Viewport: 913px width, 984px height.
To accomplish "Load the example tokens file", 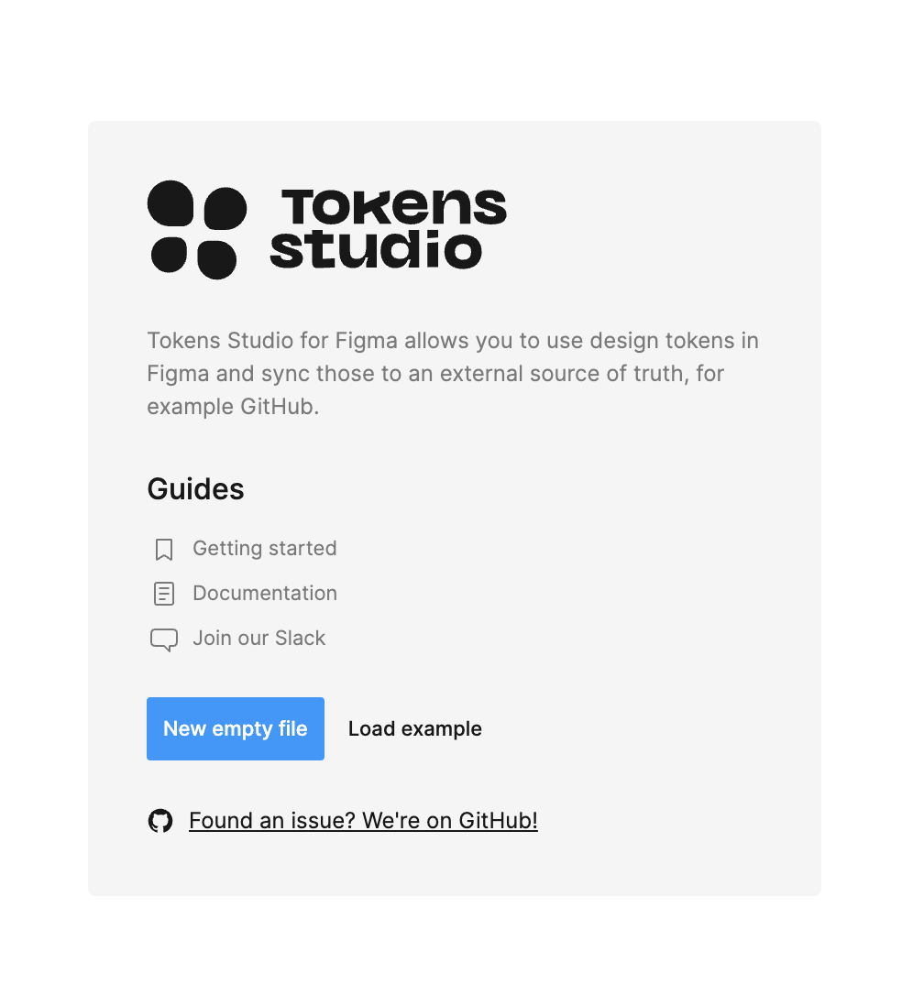I will pyautogui.click(x=414, y=728).
